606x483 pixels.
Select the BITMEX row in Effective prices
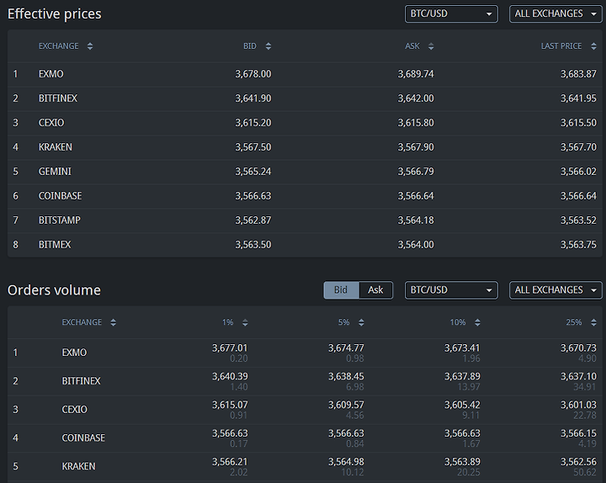point(305,245)
